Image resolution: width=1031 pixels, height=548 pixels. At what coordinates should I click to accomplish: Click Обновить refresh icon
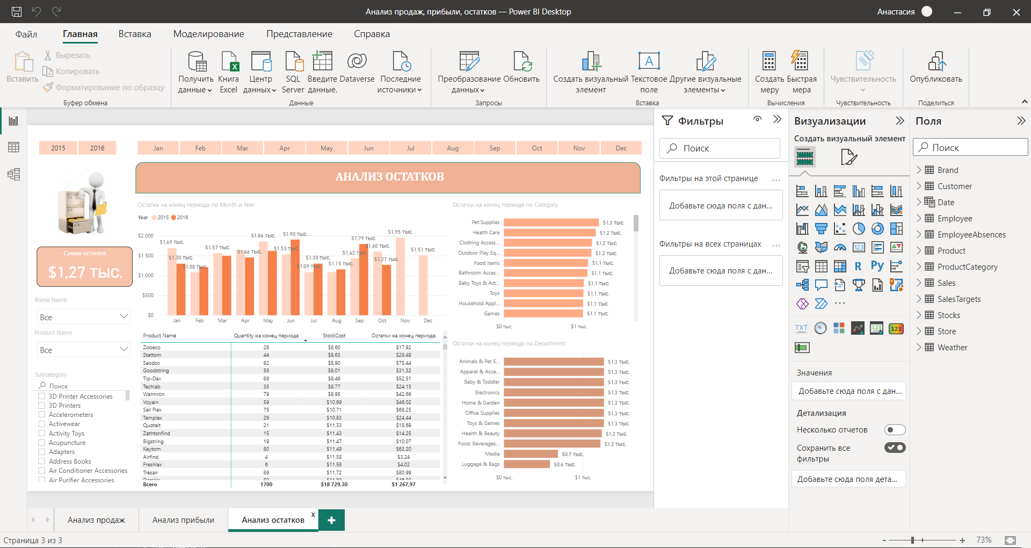pyautogui.click(x=522, y=61)
